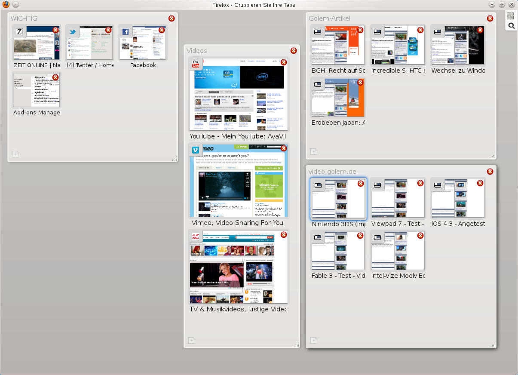Create a new tab in the WICHTIG group
This screenshot has height=375, width=518.
(15, 154)
